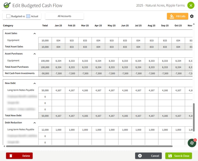Click the circled X Cancel icon
The width and height of the screenshot is (198, 161).
point(140,156)
